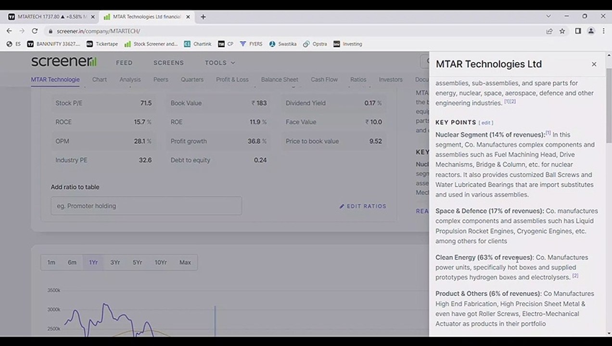This screenshot has width=612, height=346.
Task: Click the Book Value ₹ 183
Action: point(259,103)
